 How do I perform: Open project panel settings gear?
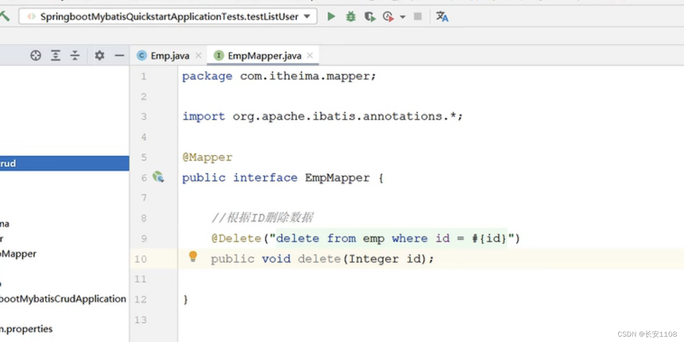(99, 55)
